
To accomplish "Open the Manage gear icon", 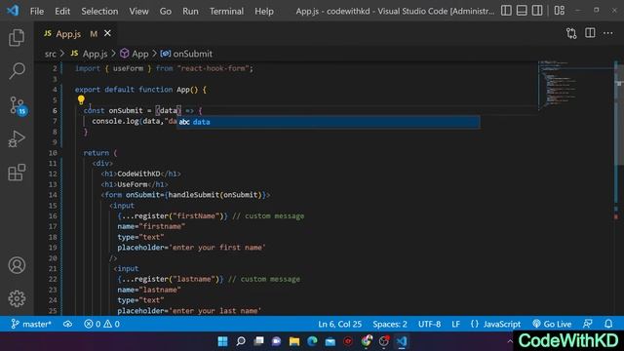I will pos(17,298).
